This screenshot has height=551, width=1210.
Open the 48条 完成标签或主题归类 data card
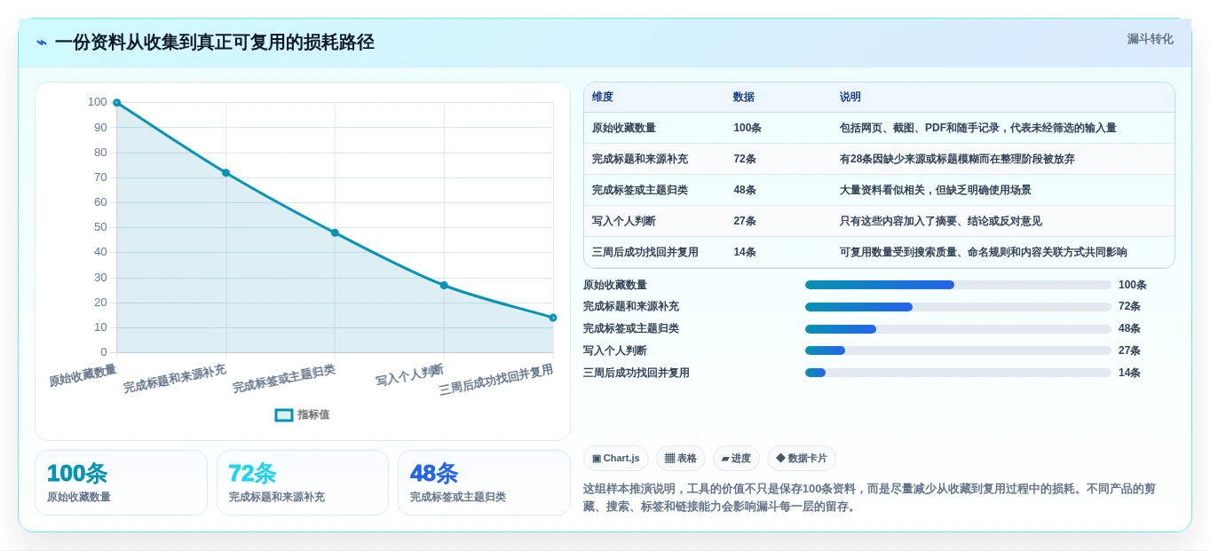(484, 483)
